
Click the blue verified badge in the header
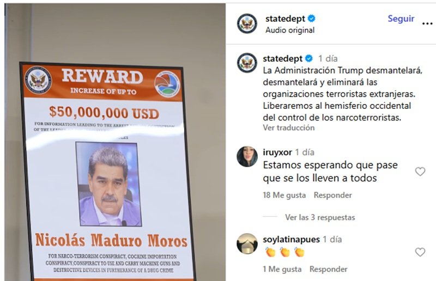click(x=311, y=19)
